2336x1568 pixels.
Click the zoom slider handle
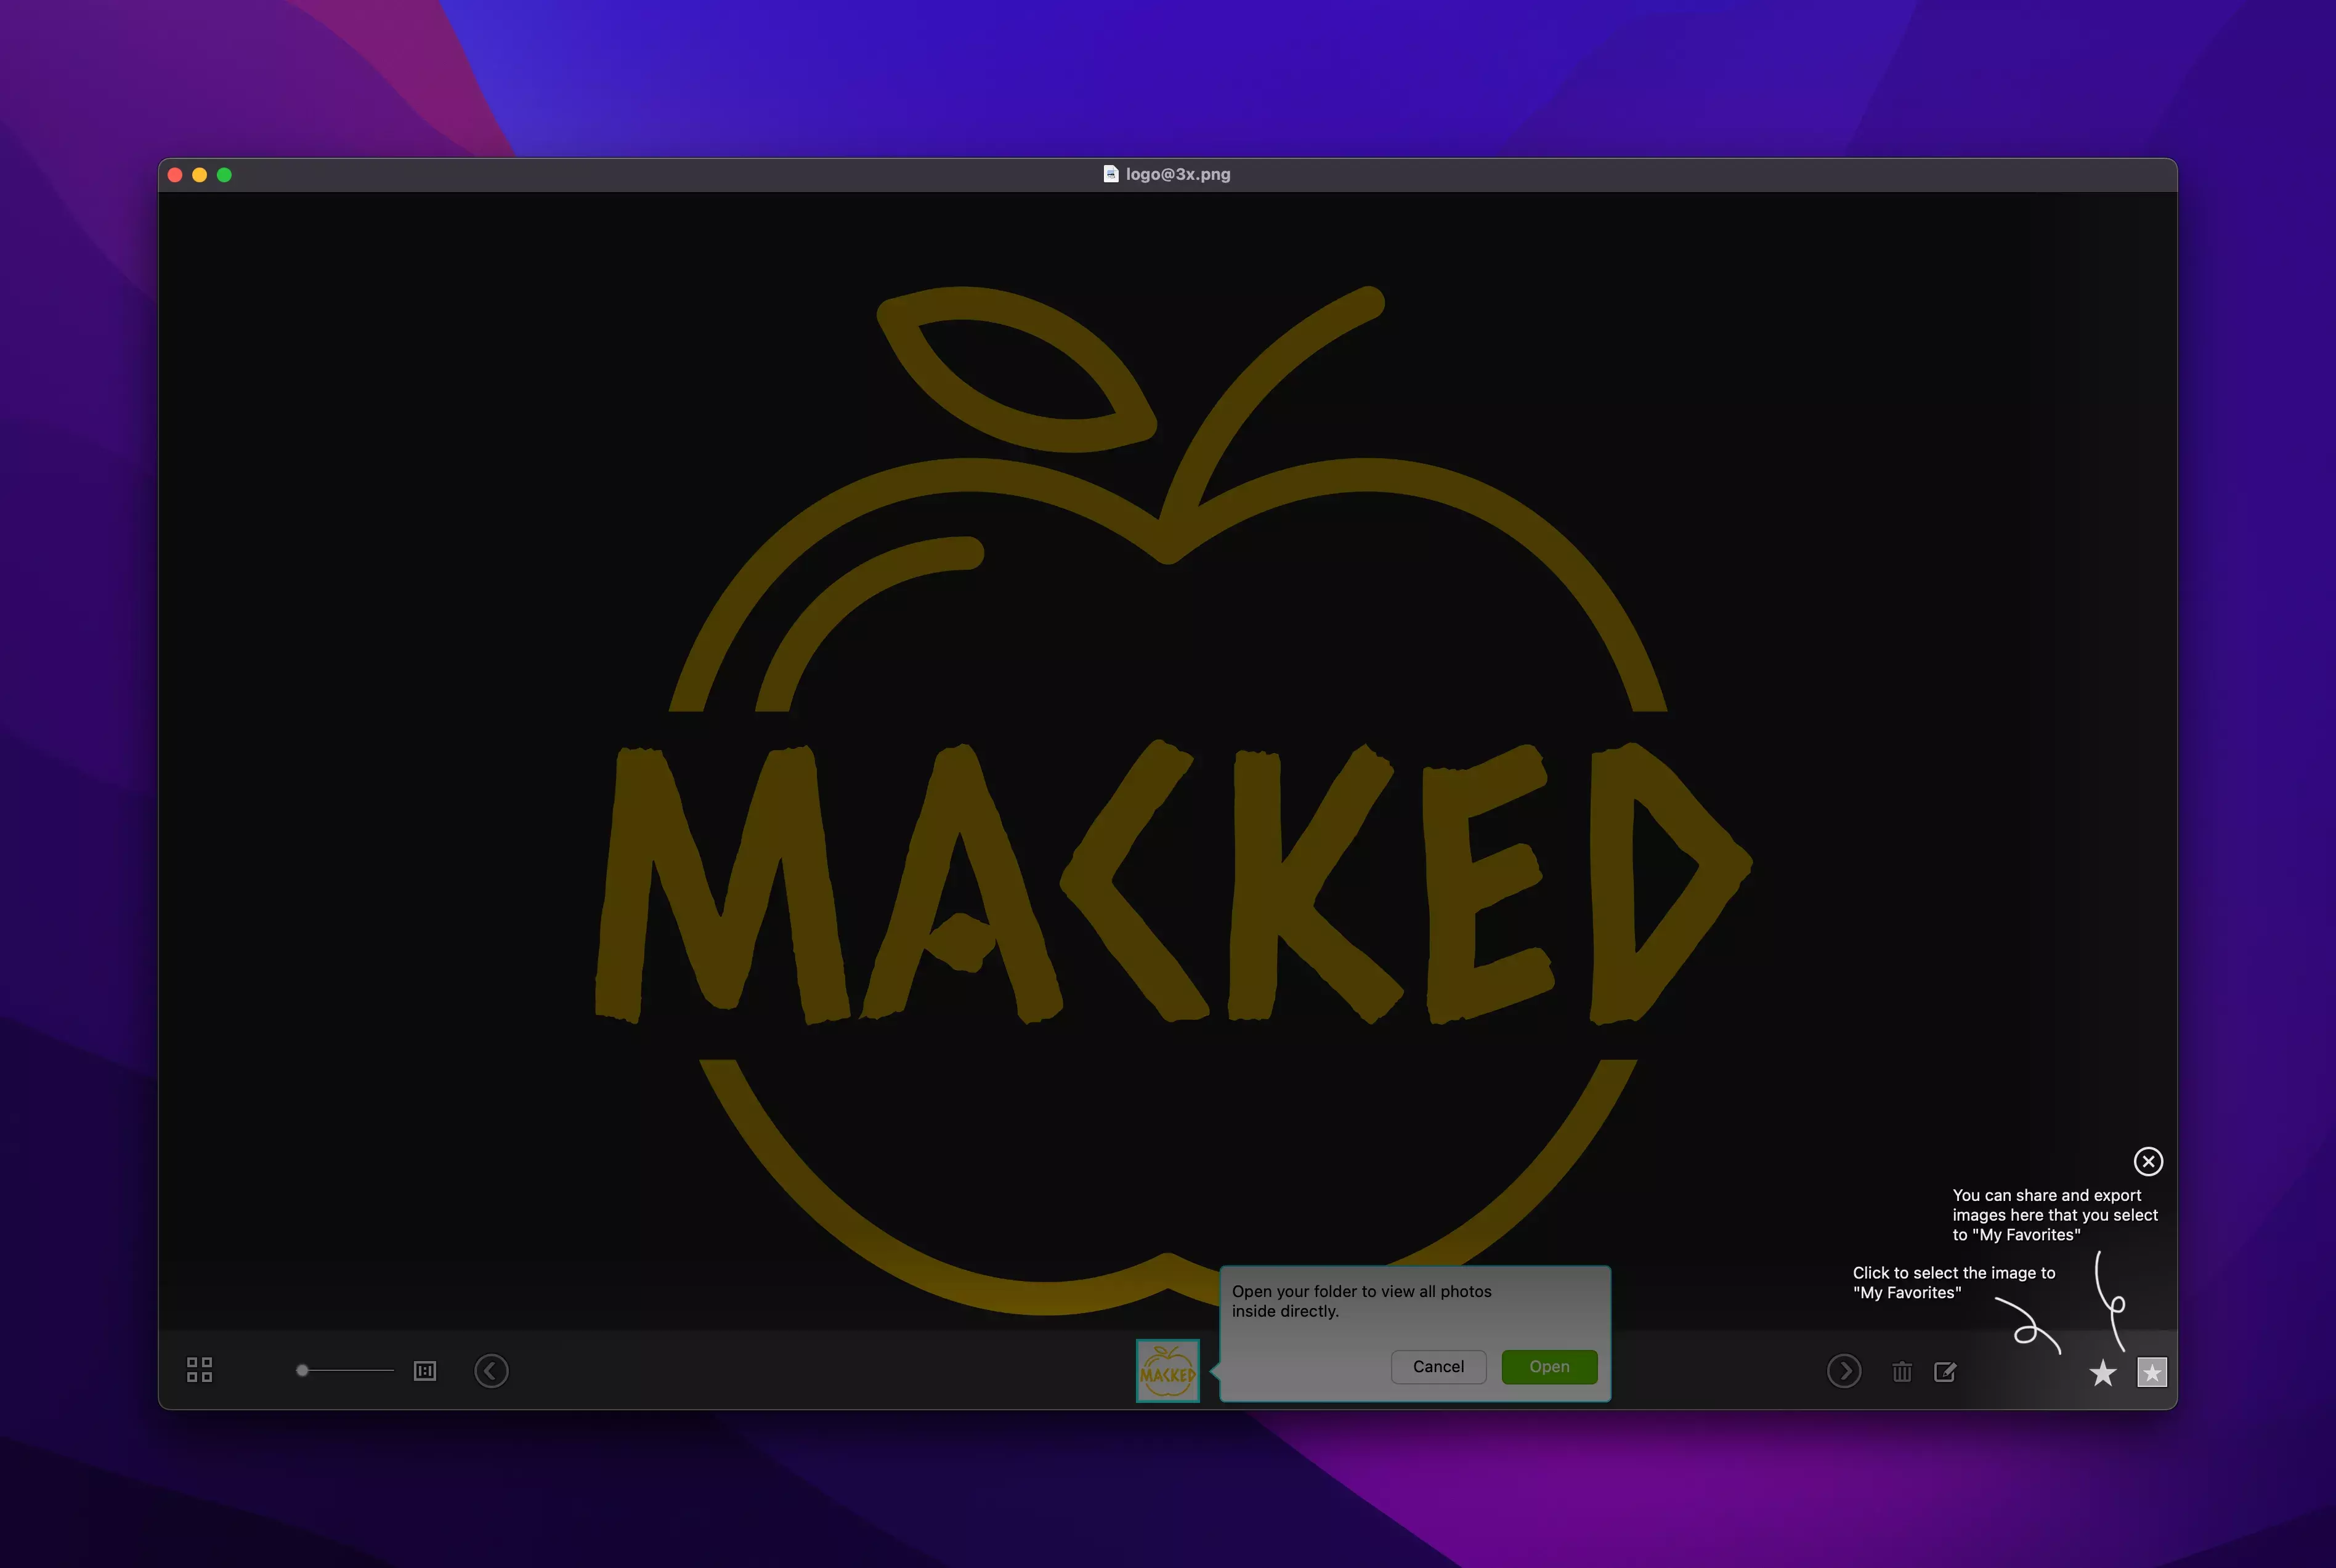pos(302,1370)
